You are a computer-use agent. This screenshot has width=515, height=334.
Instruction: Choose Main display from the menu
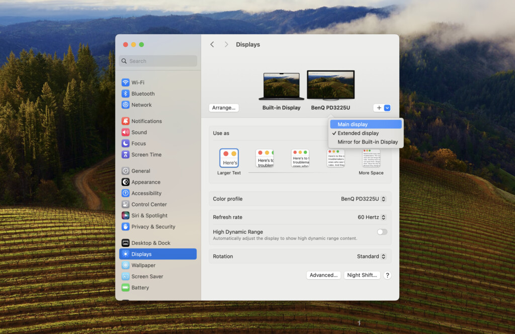(366, 124)
